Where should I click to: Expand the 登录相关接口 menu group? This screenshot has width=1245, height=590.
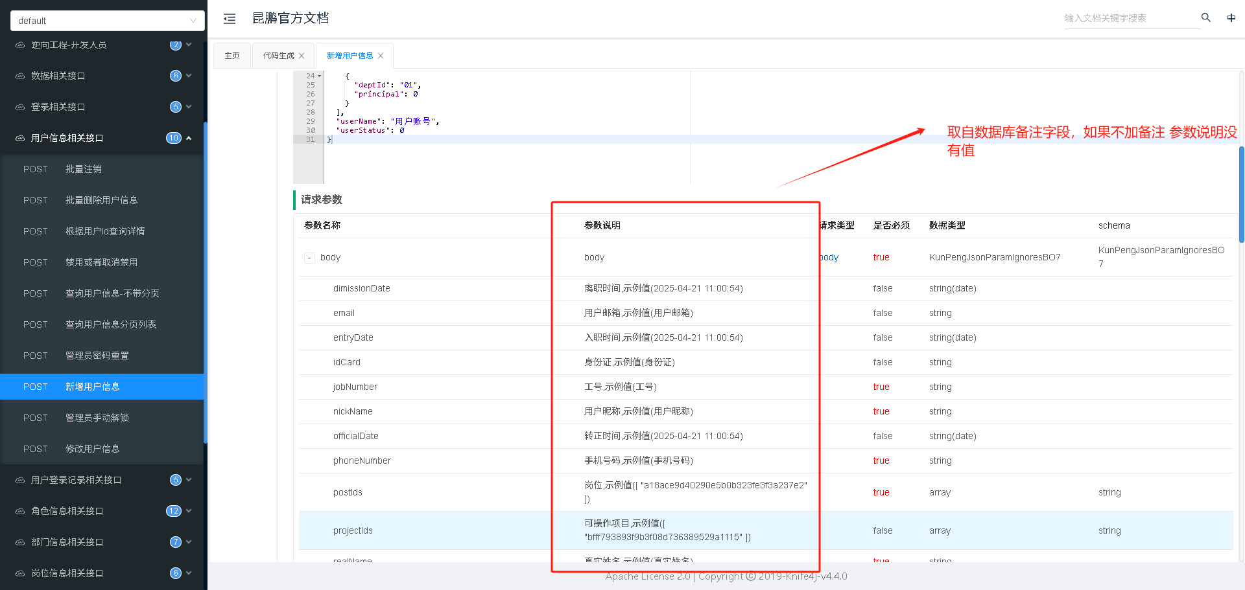pyautogui.click(x=104, y=107)
